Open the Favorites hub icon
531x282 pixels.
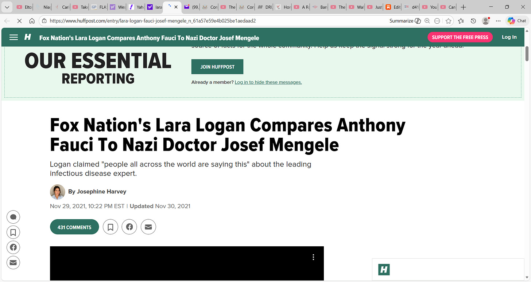click(461, 21)
